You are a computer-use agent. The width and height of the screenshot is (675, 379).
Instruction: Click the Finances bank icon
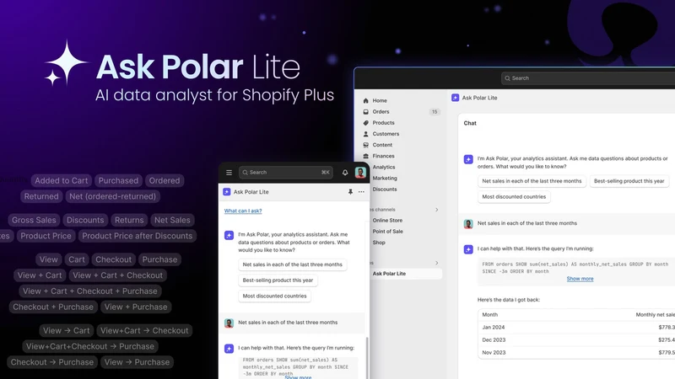(366, 156)
